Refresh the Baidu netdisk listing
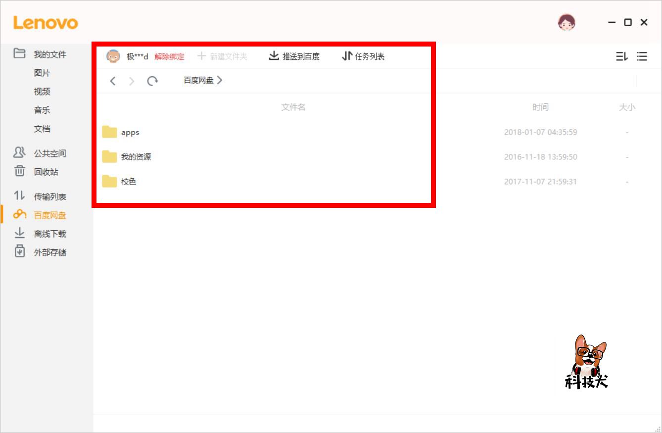This screenshot has height=433, width=662. point(152,81)
